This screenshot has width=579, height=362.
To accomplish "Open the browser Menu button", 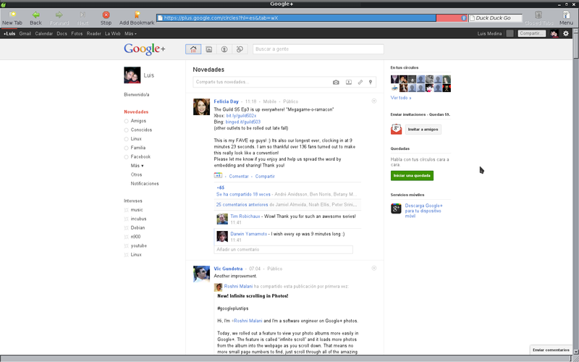I will click(x=566, y=18).
